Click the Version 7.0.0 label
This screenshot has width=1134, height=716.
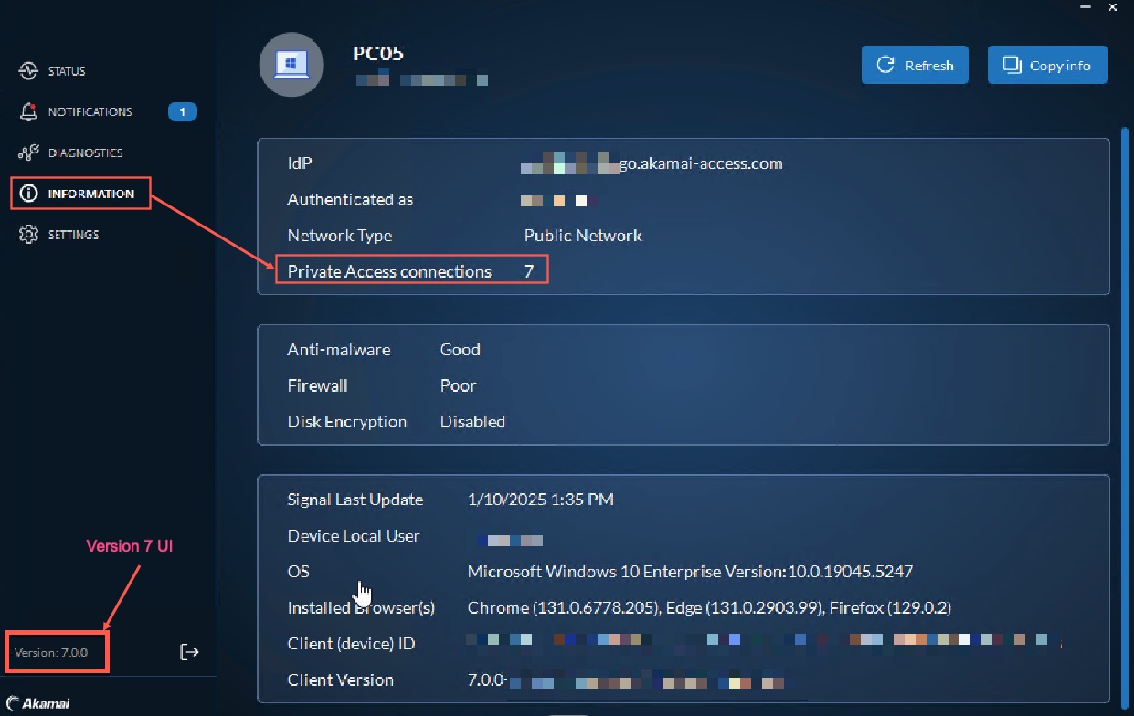coord(51,653)
